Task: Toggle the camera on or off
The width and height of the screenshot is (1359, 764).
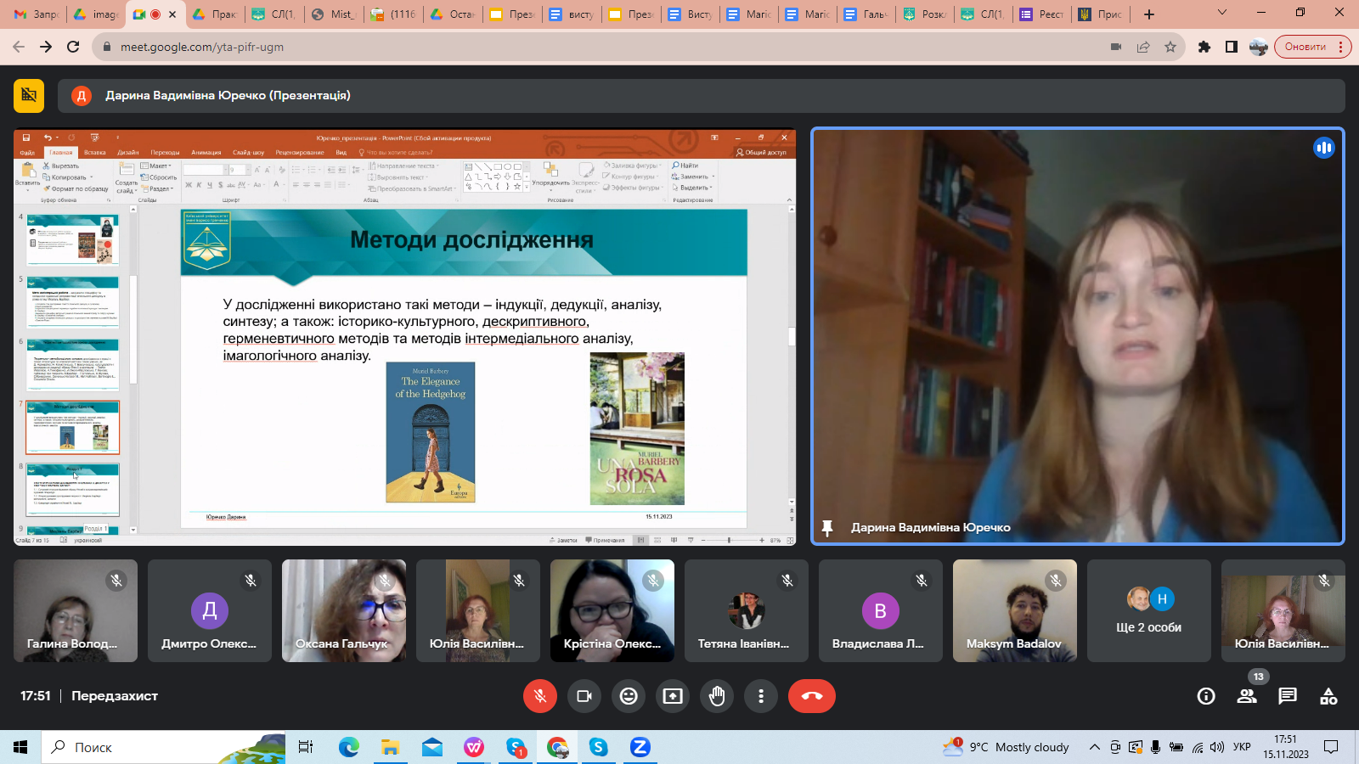Action: [x=584, y=696]
